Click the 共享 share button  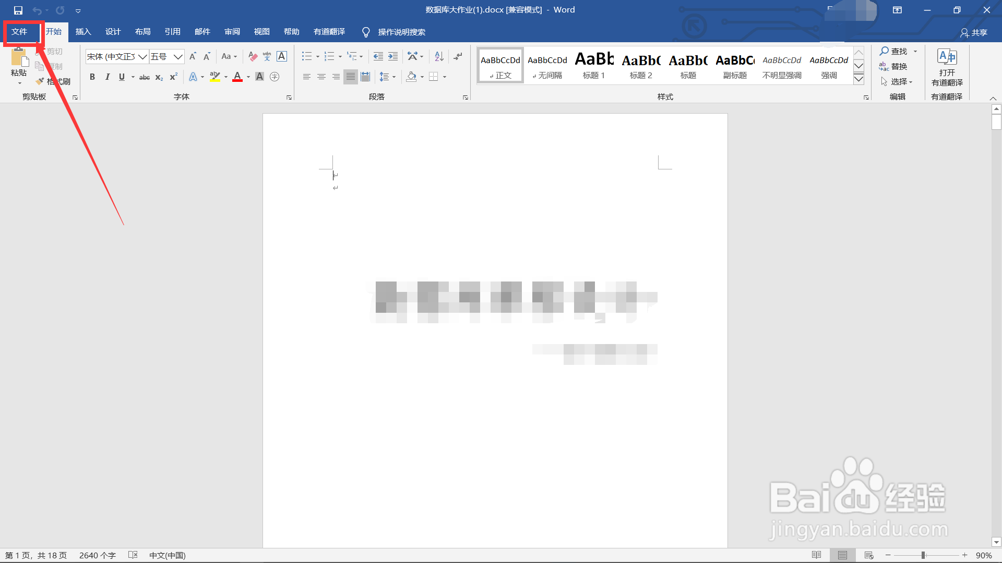tap(974, 32)
